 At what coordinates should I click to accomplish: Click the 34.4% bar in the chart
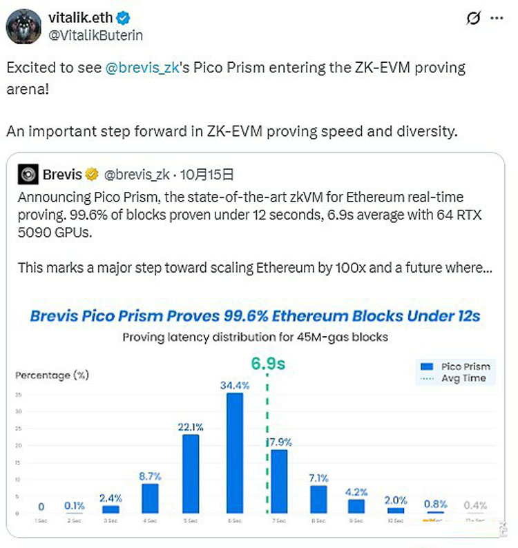click(235, 453)
